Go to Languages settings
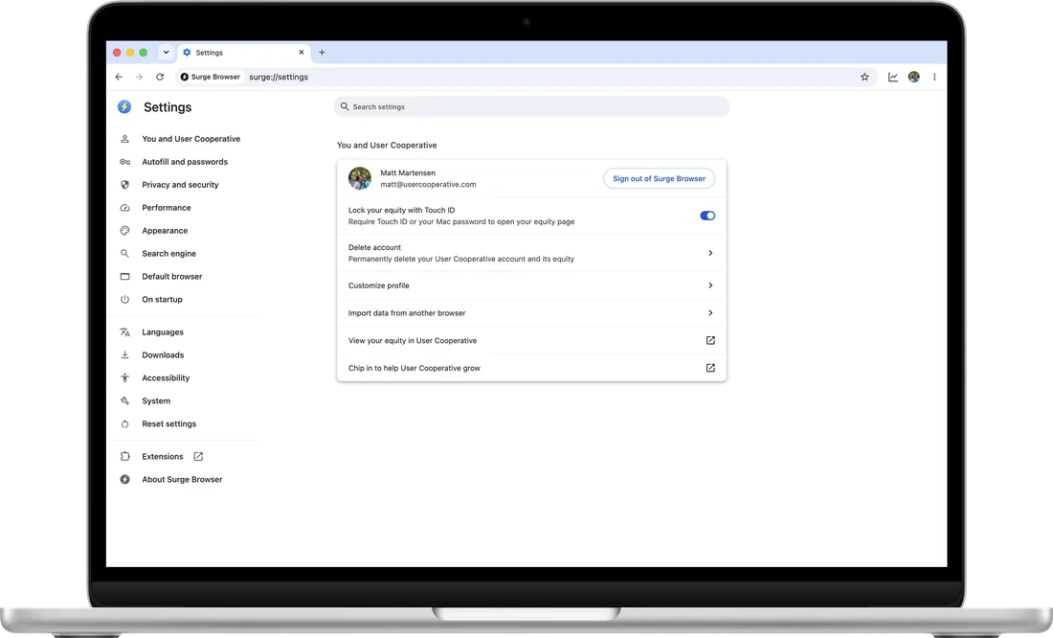Screen dimensions: 1053x638 (x=163, y=332)
